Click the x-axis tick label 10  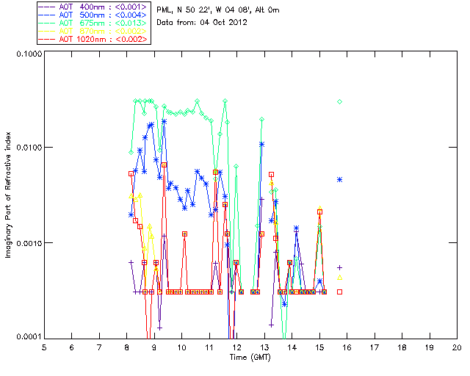pyautogui.click(x=181, y=347)
